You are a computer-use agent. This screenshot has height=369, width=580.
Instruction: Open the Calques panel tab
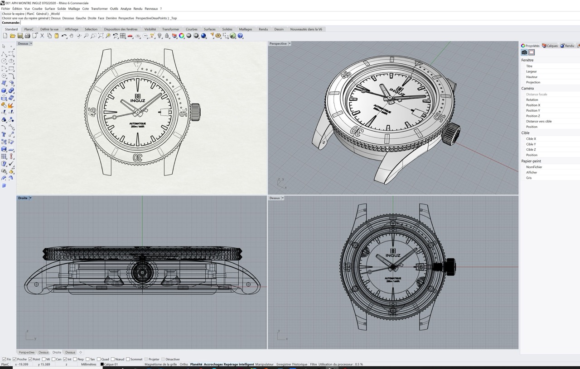click(550, 46)
